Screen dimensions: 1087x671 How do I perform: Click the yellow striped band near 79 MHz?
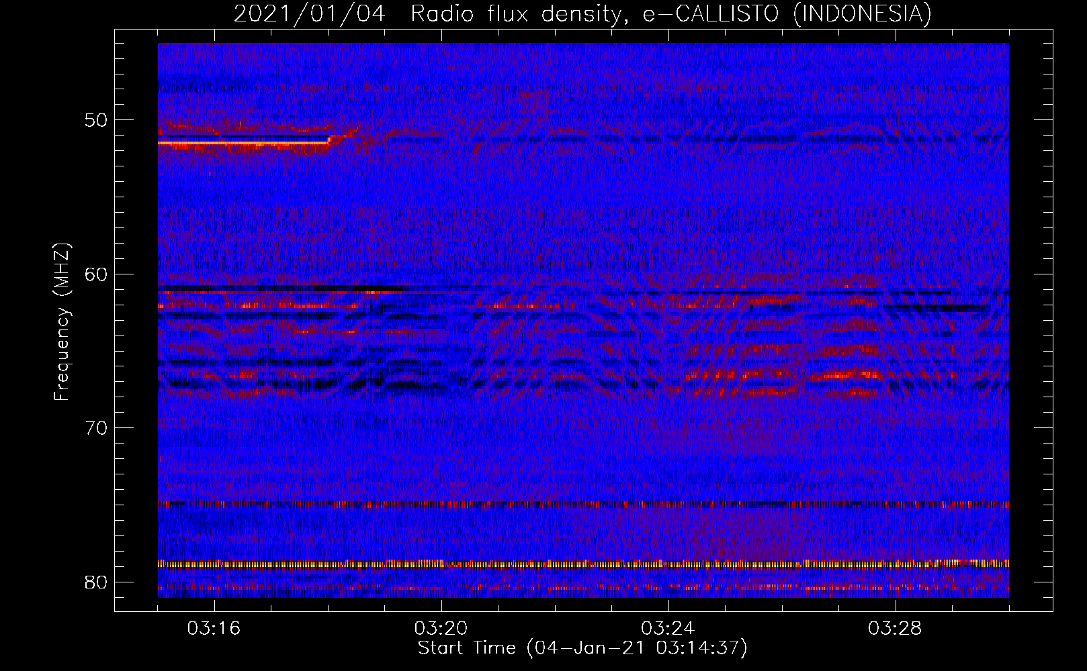click(x=583, y=564)
